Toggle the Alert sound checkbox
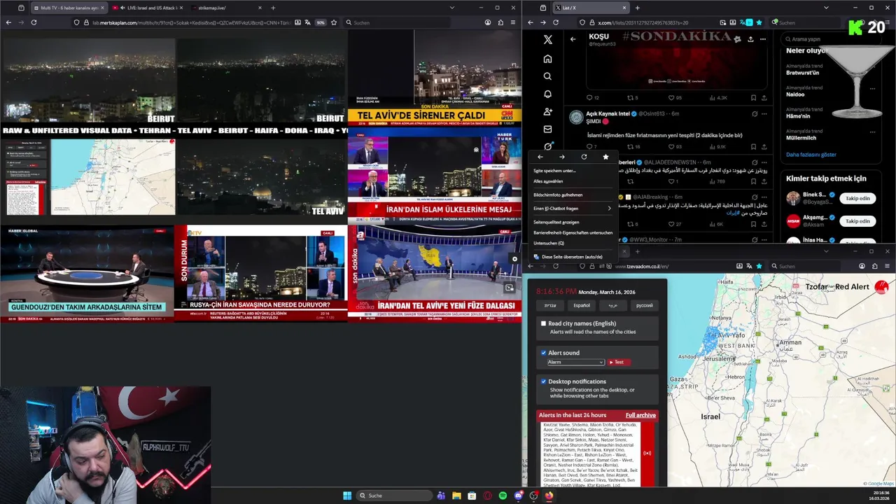Image resolution: width=896 pixels, height=504 pixels. [543, 353]
